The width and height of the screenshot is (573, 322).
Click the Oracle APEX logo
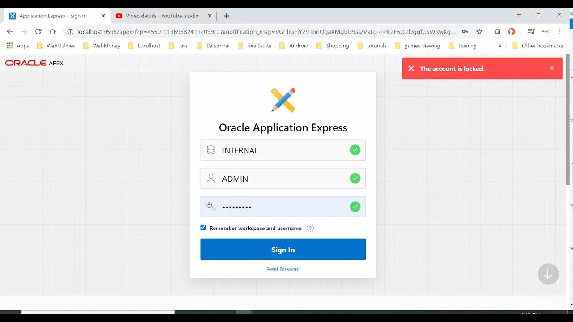34,63
